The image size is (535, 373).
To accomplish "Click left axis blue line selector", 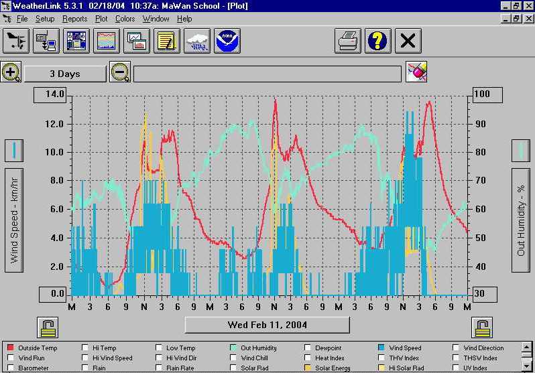I will tap(14, 151).
